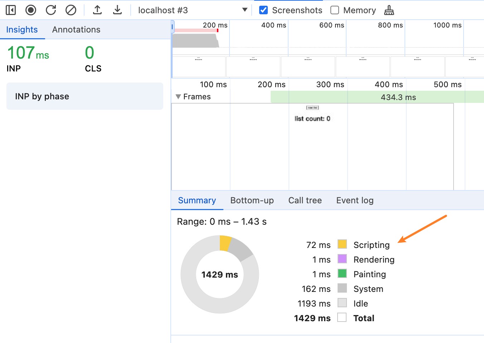Enable Memory profiling checkbox
Viewport: 484px width, 343px height.
click(x=335, y=10)
